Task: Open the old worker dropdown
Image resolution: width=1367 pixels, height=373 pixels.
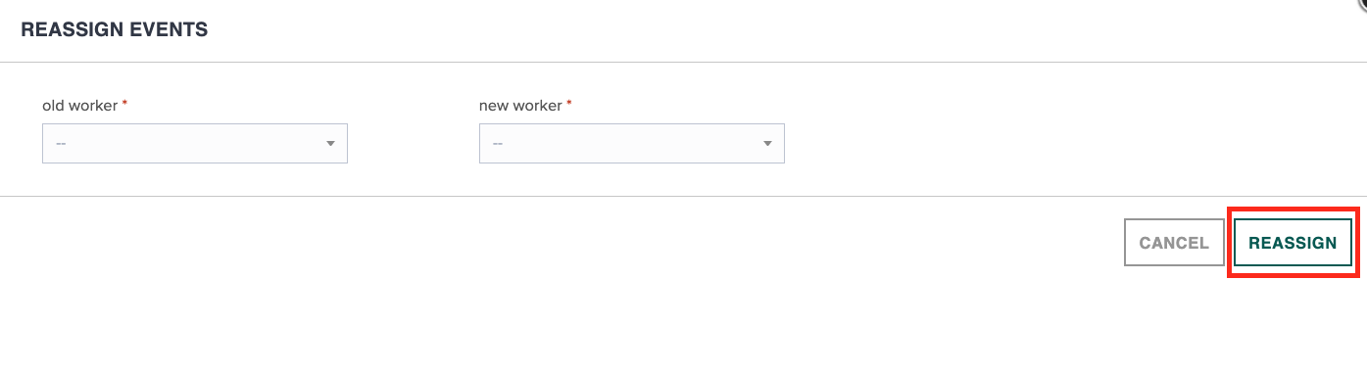Action: (195, 143)
